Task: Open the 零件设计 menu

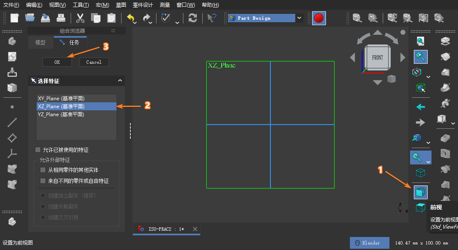Action: [x=143, y=5]
